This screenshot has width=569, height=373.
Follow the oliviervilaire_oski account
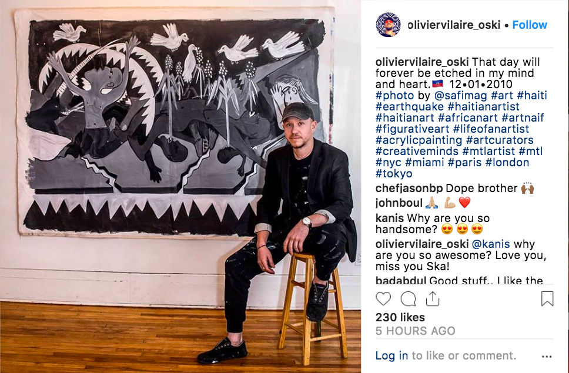click(x=529, y=25)
